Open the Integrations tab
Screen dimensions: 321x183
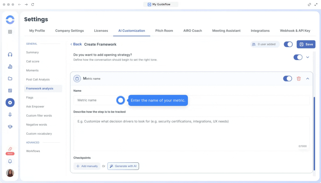point(260,31)
